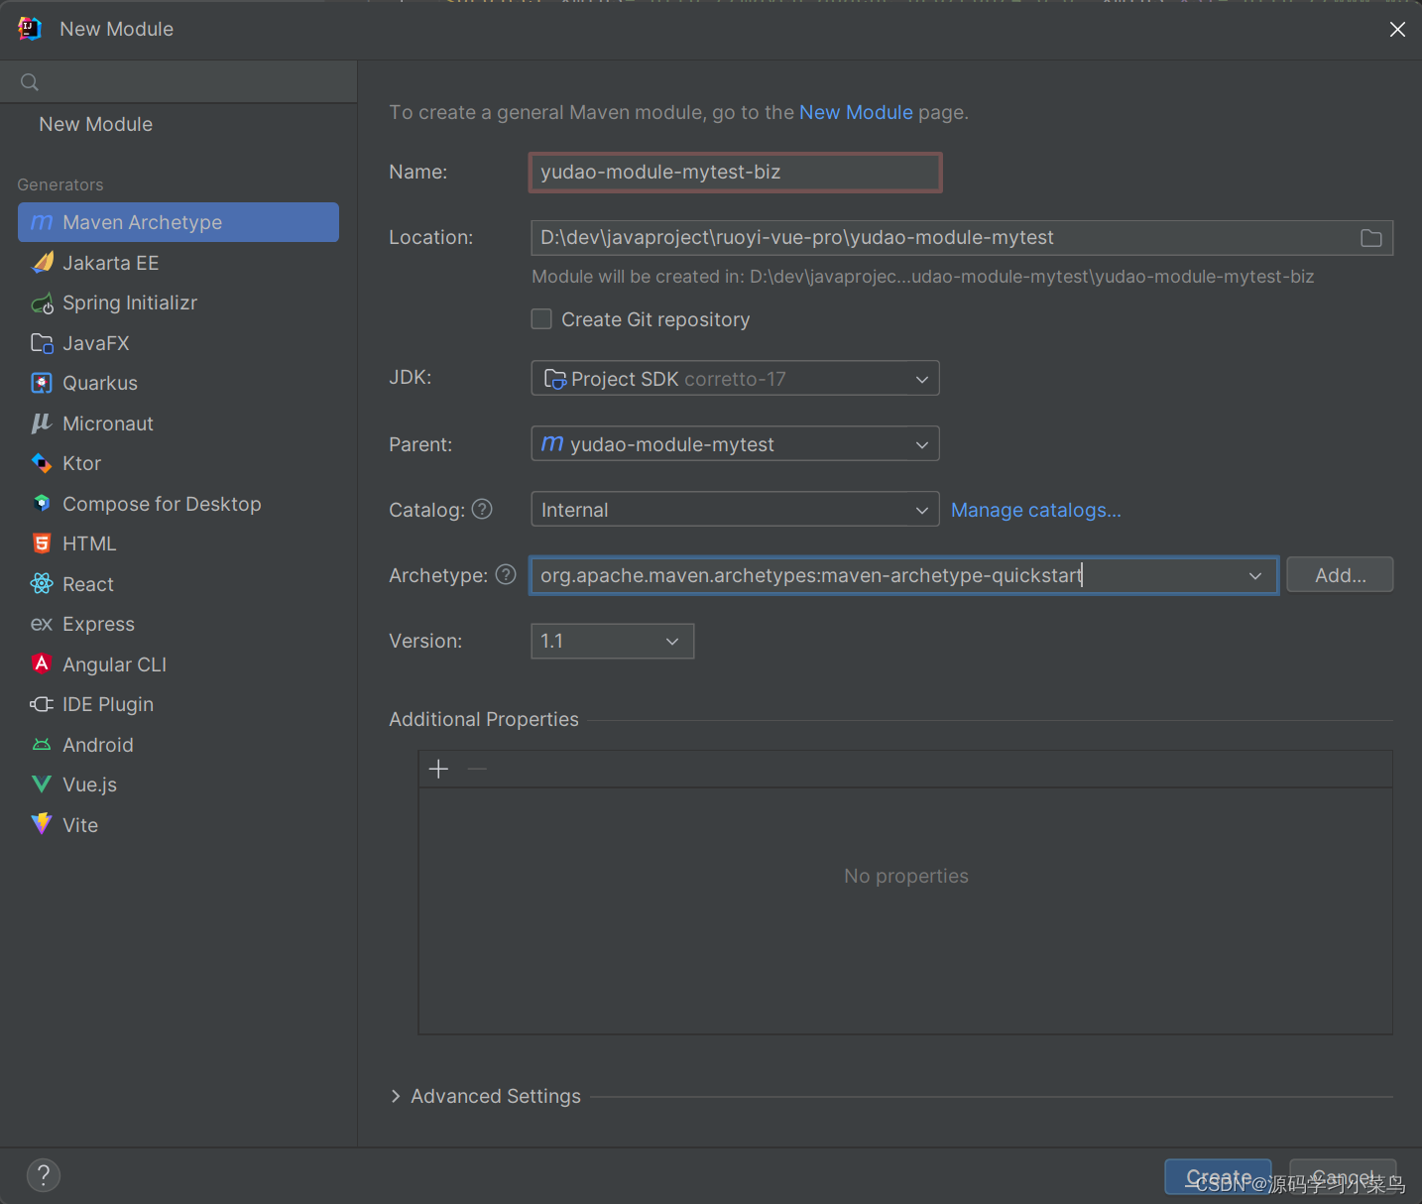Image resolution: width=1422 pixels, height=1204 pixels.
Task: Open the Parent module dropdown
Action: 735,443
